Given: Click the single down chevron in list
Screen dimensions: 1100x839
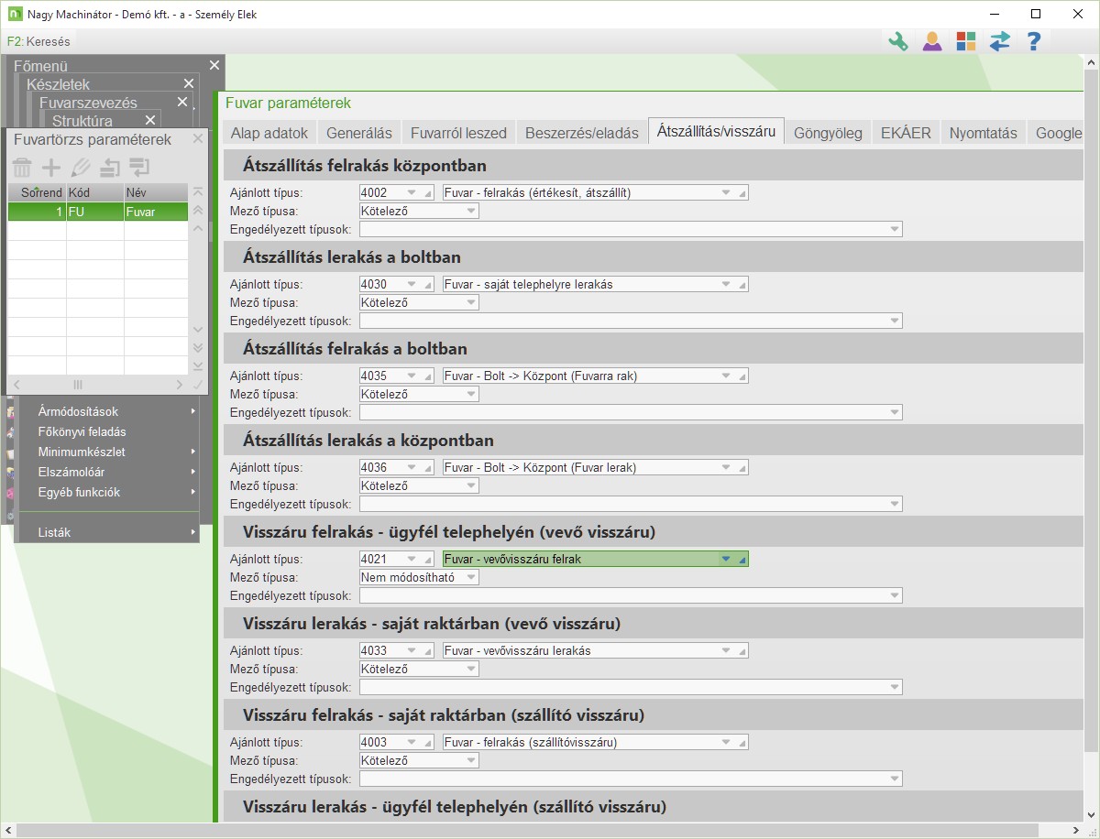Looking at the screenshot, I should point(198,330).
